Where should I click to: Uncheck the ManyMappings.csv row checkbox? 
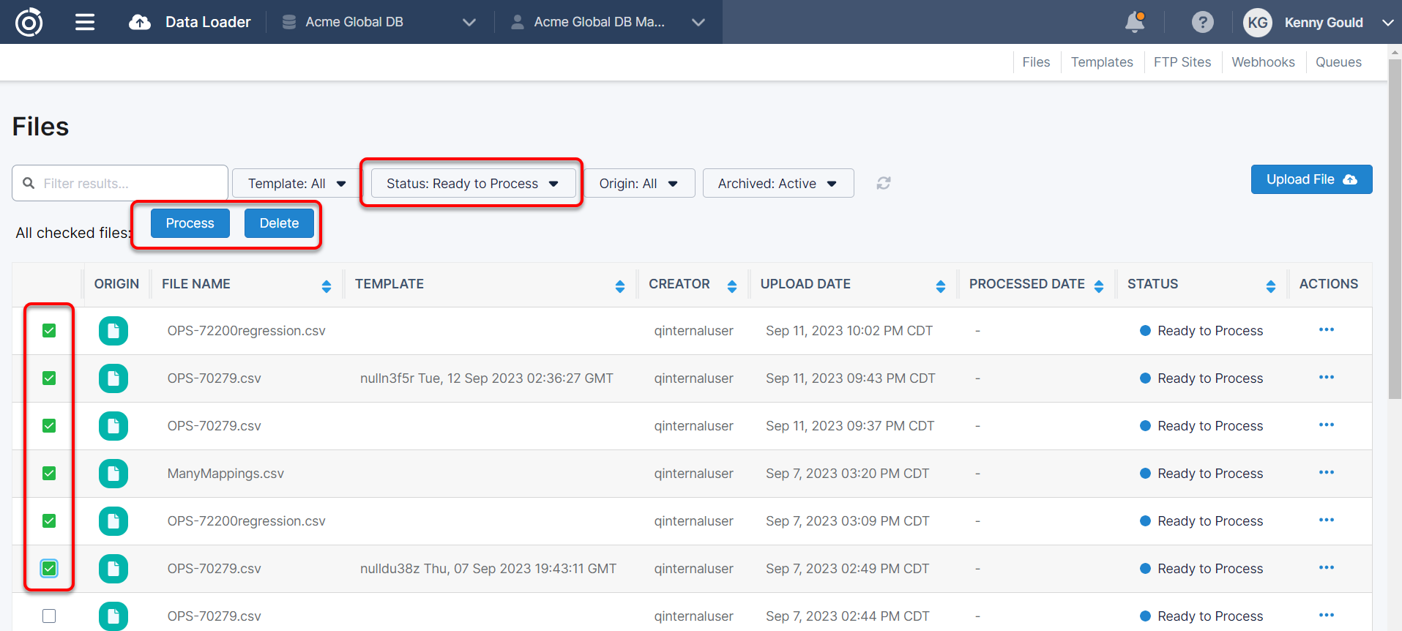point(49,474)
